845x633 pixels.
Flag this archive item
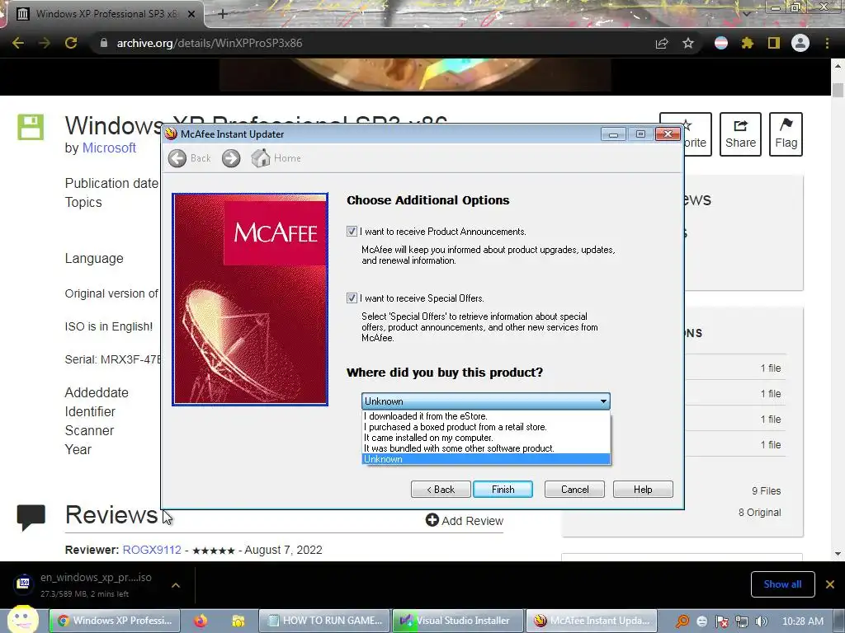[x=786, y=134]
